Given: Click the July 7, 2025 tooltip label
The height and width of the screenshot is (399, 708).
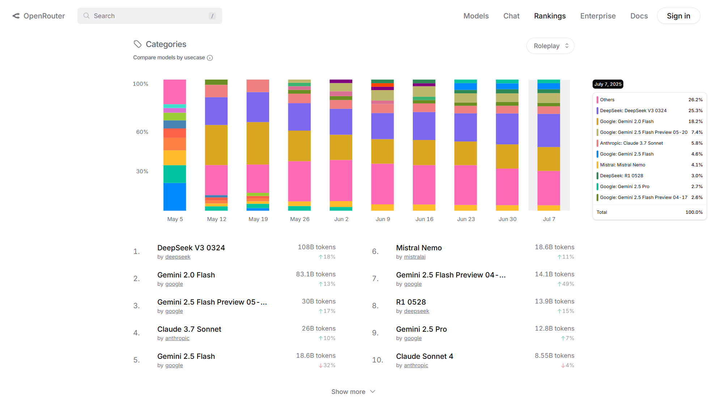Looking at the screenshot, I should coord(608,84).
